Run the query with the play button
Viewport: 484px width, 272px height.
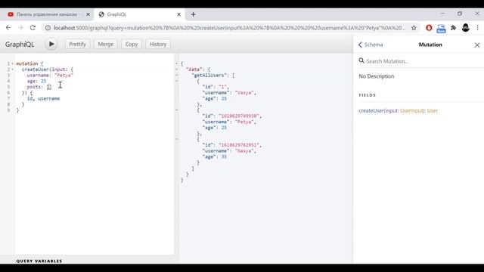(x=51, y=44)
